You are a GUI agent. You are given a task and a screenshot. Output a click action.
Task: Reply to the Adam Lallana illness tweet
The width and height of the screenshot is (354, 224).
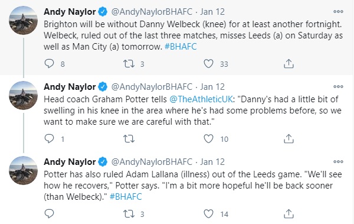(49, 213)
